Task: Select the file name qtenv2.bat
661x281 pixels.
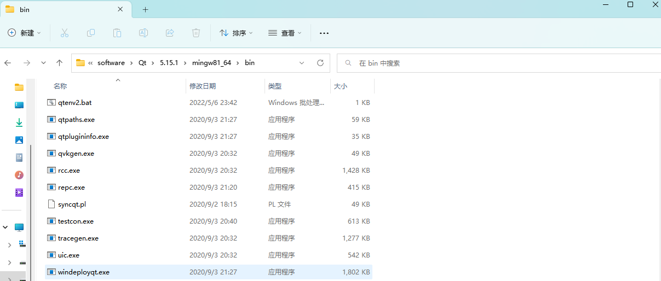Action: [74, 102]
